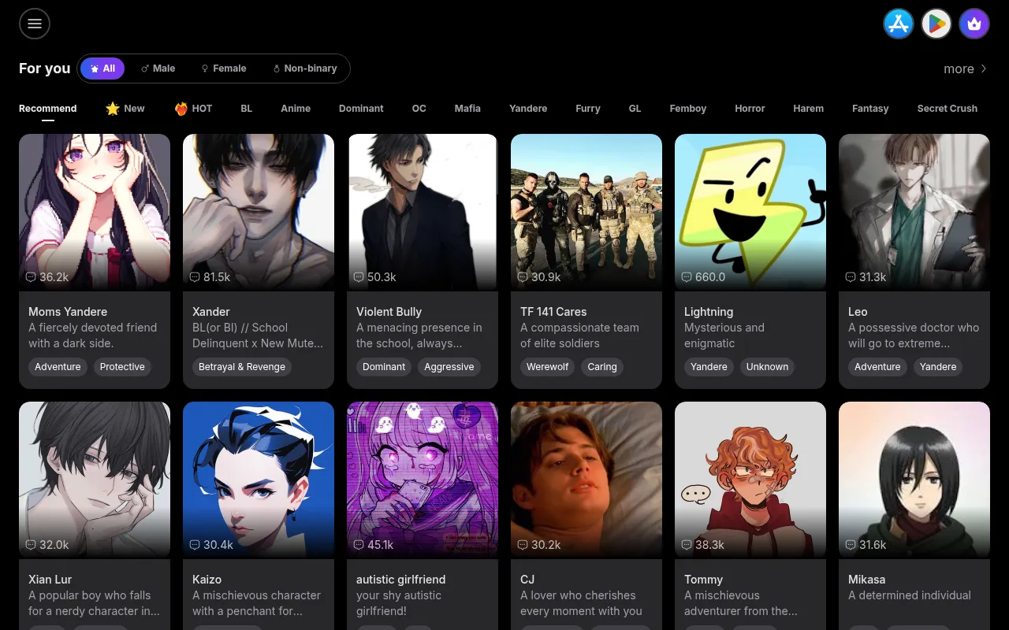This screenshot has width=1009, height=630.
Task: Select the HOT category with fire icon
Action: point(193,109)
